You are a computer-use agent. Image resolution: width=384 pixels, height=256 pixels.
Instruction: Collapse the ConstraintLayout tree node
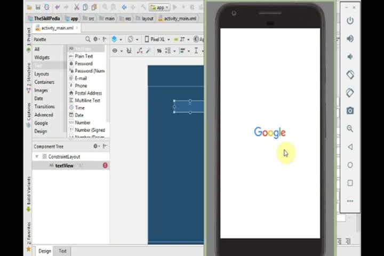37,156
